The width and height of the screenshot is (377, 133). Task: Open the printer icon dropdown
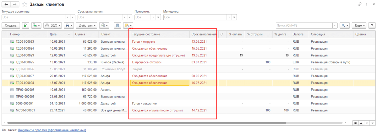(x=68, y=25)
